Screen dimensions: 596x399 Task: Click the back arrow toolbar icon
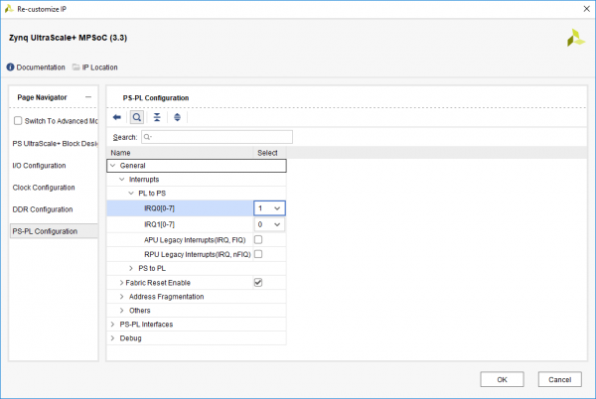tap(117, 117)
